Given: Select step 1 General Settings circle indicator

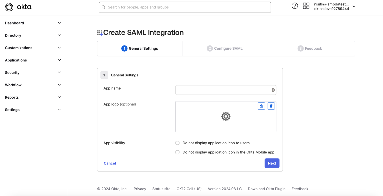Looking at the screenshot, I should point(124,48).
